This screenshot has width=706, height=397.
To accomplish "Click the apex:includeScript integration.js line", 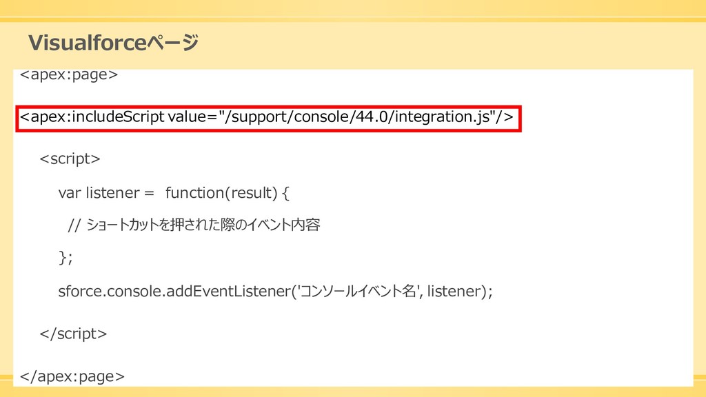I will tap(267, 117).
